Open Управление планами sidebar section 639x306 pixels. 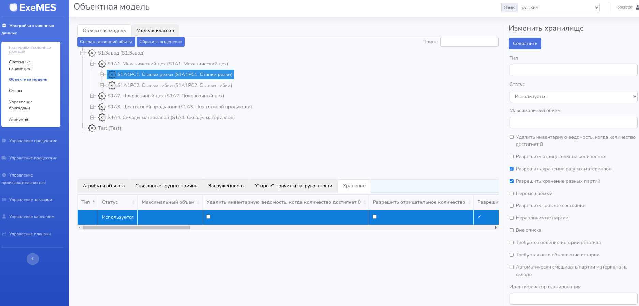30,234
